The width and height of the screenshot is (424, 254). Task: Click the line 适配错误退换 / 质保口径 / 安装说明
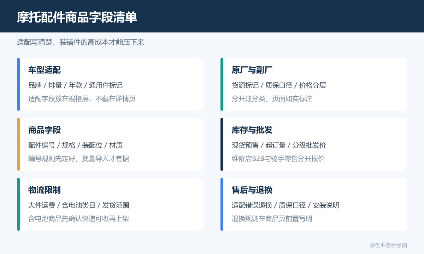point(285,205)
